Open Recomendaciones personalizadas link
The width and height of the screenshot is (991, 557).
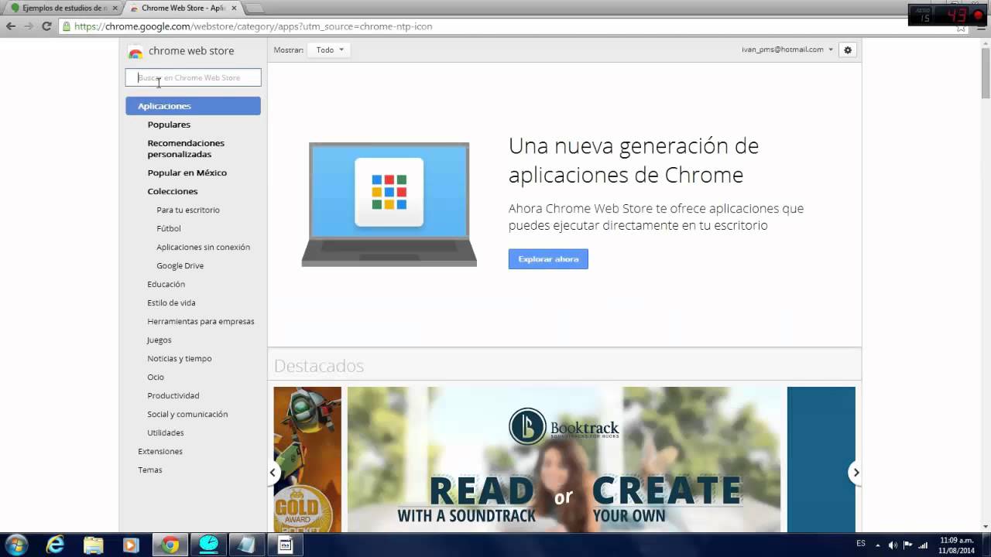186,149
